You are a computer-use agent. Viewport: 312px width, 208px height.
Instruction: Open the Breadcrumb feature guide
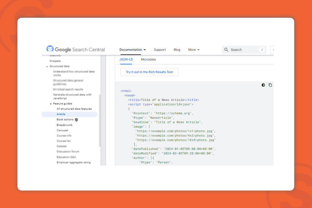pos(65,125)
